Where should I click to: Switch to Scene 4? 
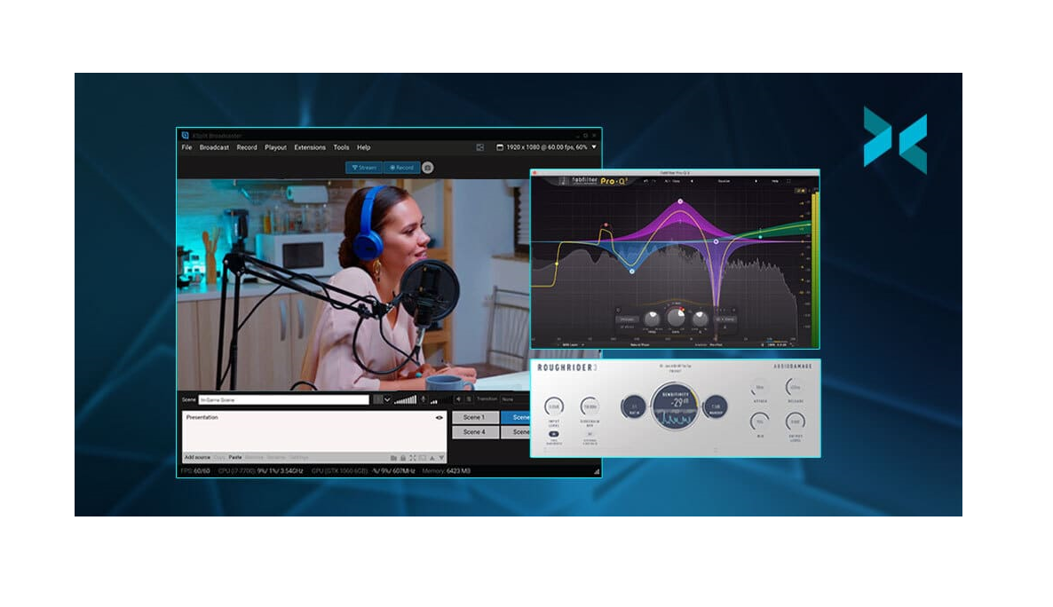pos(475,432)
